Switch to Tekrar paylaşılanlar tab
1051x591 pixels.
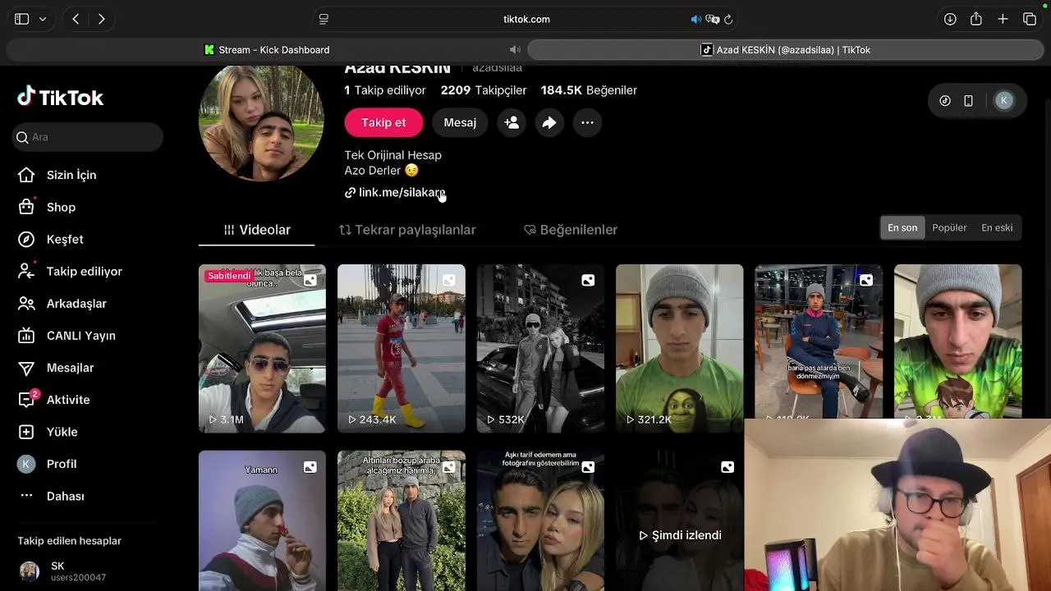click(x=407, y=230)
